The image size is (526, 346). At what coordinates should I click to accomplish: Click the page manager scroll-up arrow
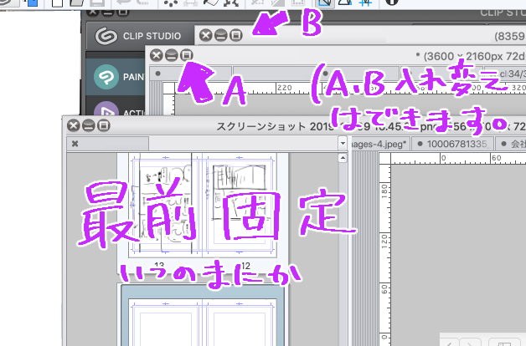point(343,158)
